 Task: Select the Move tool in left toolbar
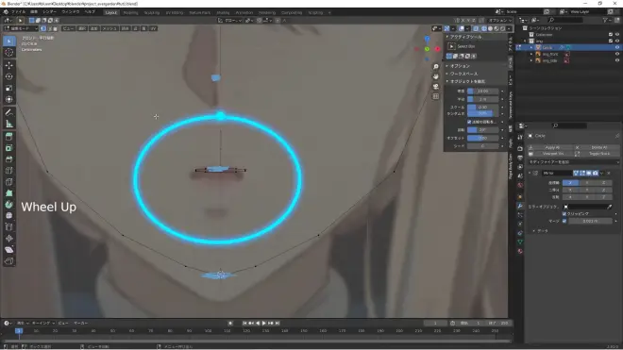[x=9, y=65]
